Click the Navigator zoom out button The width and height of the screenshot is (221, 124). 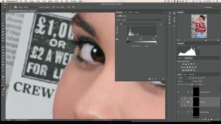click(x=184, y=40)
